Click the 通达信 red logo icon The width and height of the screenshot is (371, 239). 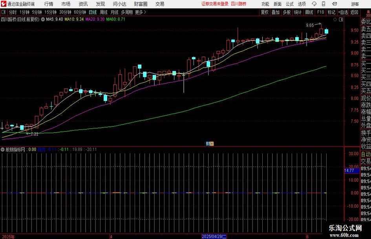[4, 4]
